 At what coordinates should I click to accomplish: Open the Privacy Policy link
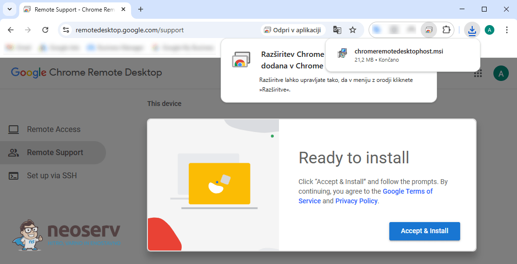[x=356, y=201]
